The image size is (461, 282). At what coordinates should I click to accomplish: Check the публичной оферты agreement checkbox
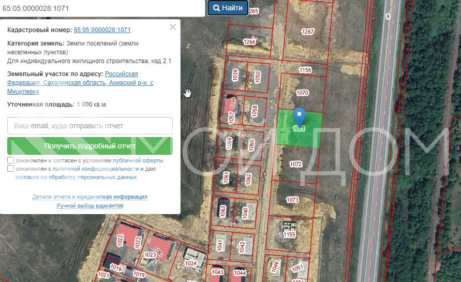tap(10, 160)
